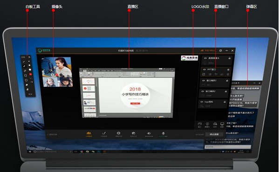Click the 停止直播 button
This screenshot has height=172, width=280.
[x=214, y=134]
